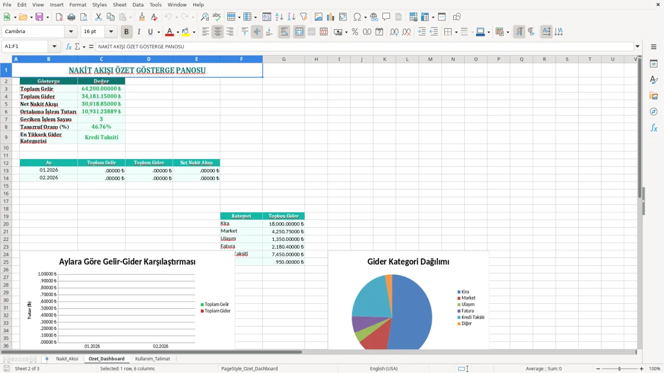Export directly as PDF

tap(59, 17)
